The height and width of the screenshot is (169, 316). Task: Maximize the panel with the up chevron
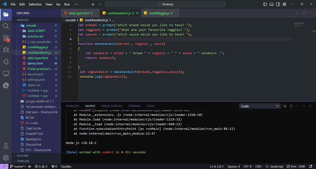304,106
